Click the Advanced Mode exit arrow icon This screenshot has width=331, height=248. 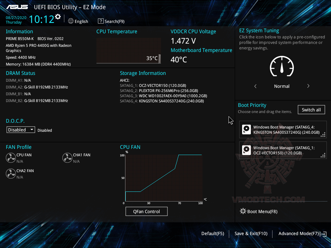pos(323,234)
